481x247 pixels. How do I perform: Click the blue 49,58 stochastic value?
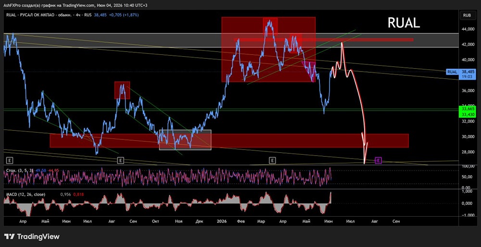[40, 170]
